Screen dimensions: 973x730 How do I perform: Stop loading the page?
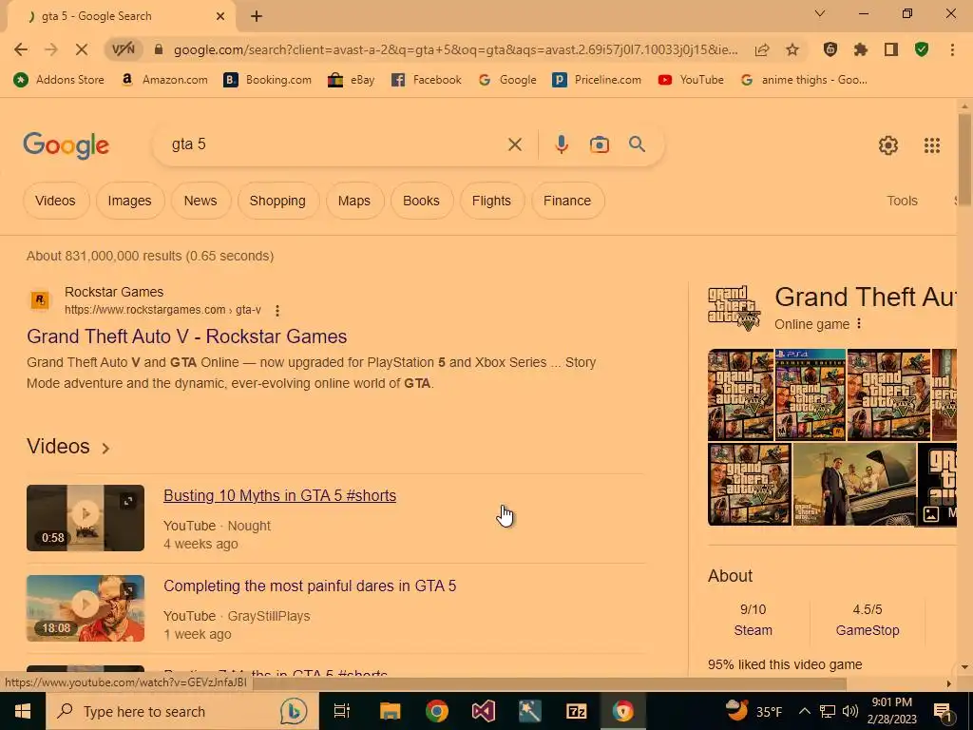click(82, 49)
